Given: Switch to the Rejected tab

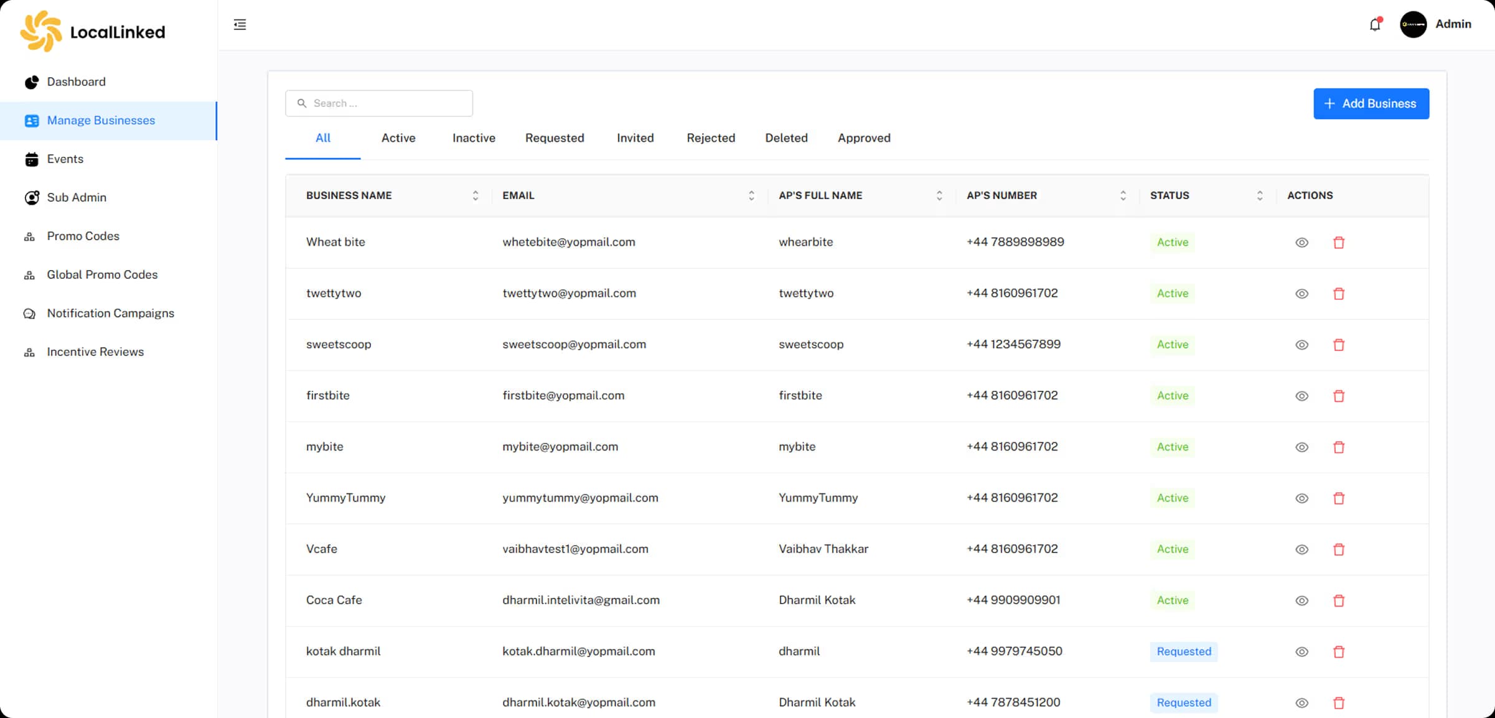Looking at the screenshot, I should coord(711,138).
